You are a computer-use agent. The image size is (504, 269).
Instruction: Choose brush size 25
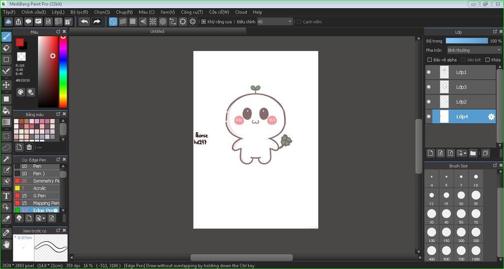476,197
